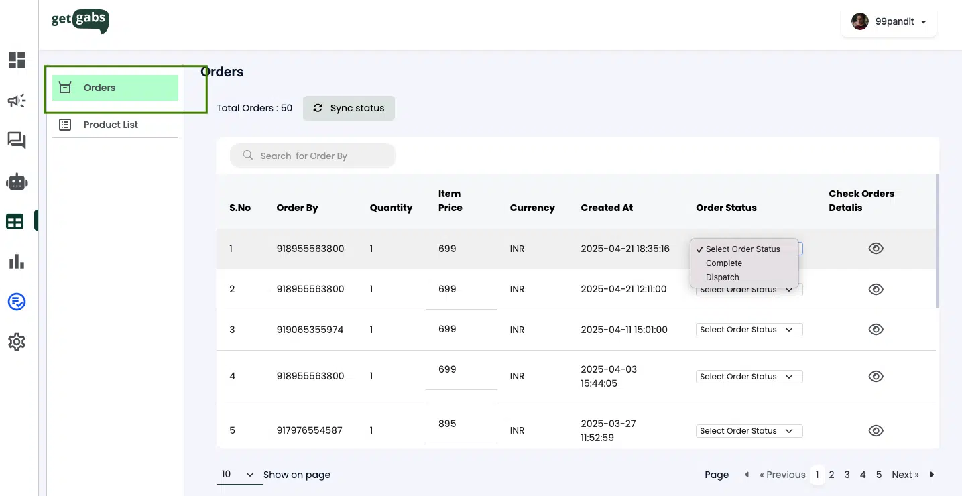The width and height of the screenshot is (962, 496).
Task: Go to the next page arrow icon
Action: tap(932, 475)
